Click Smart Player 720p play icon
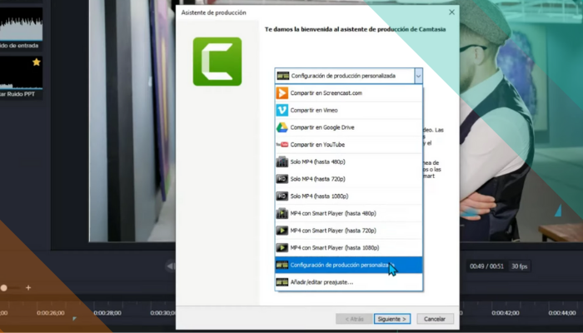 point(282,231)
